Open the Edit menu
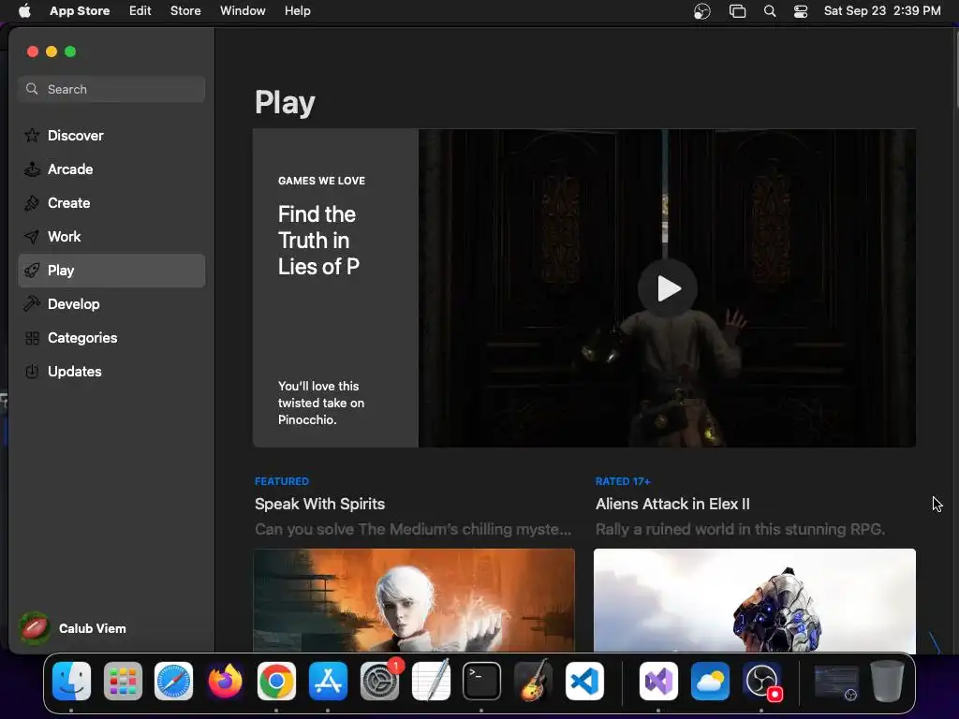 [140, 11]
